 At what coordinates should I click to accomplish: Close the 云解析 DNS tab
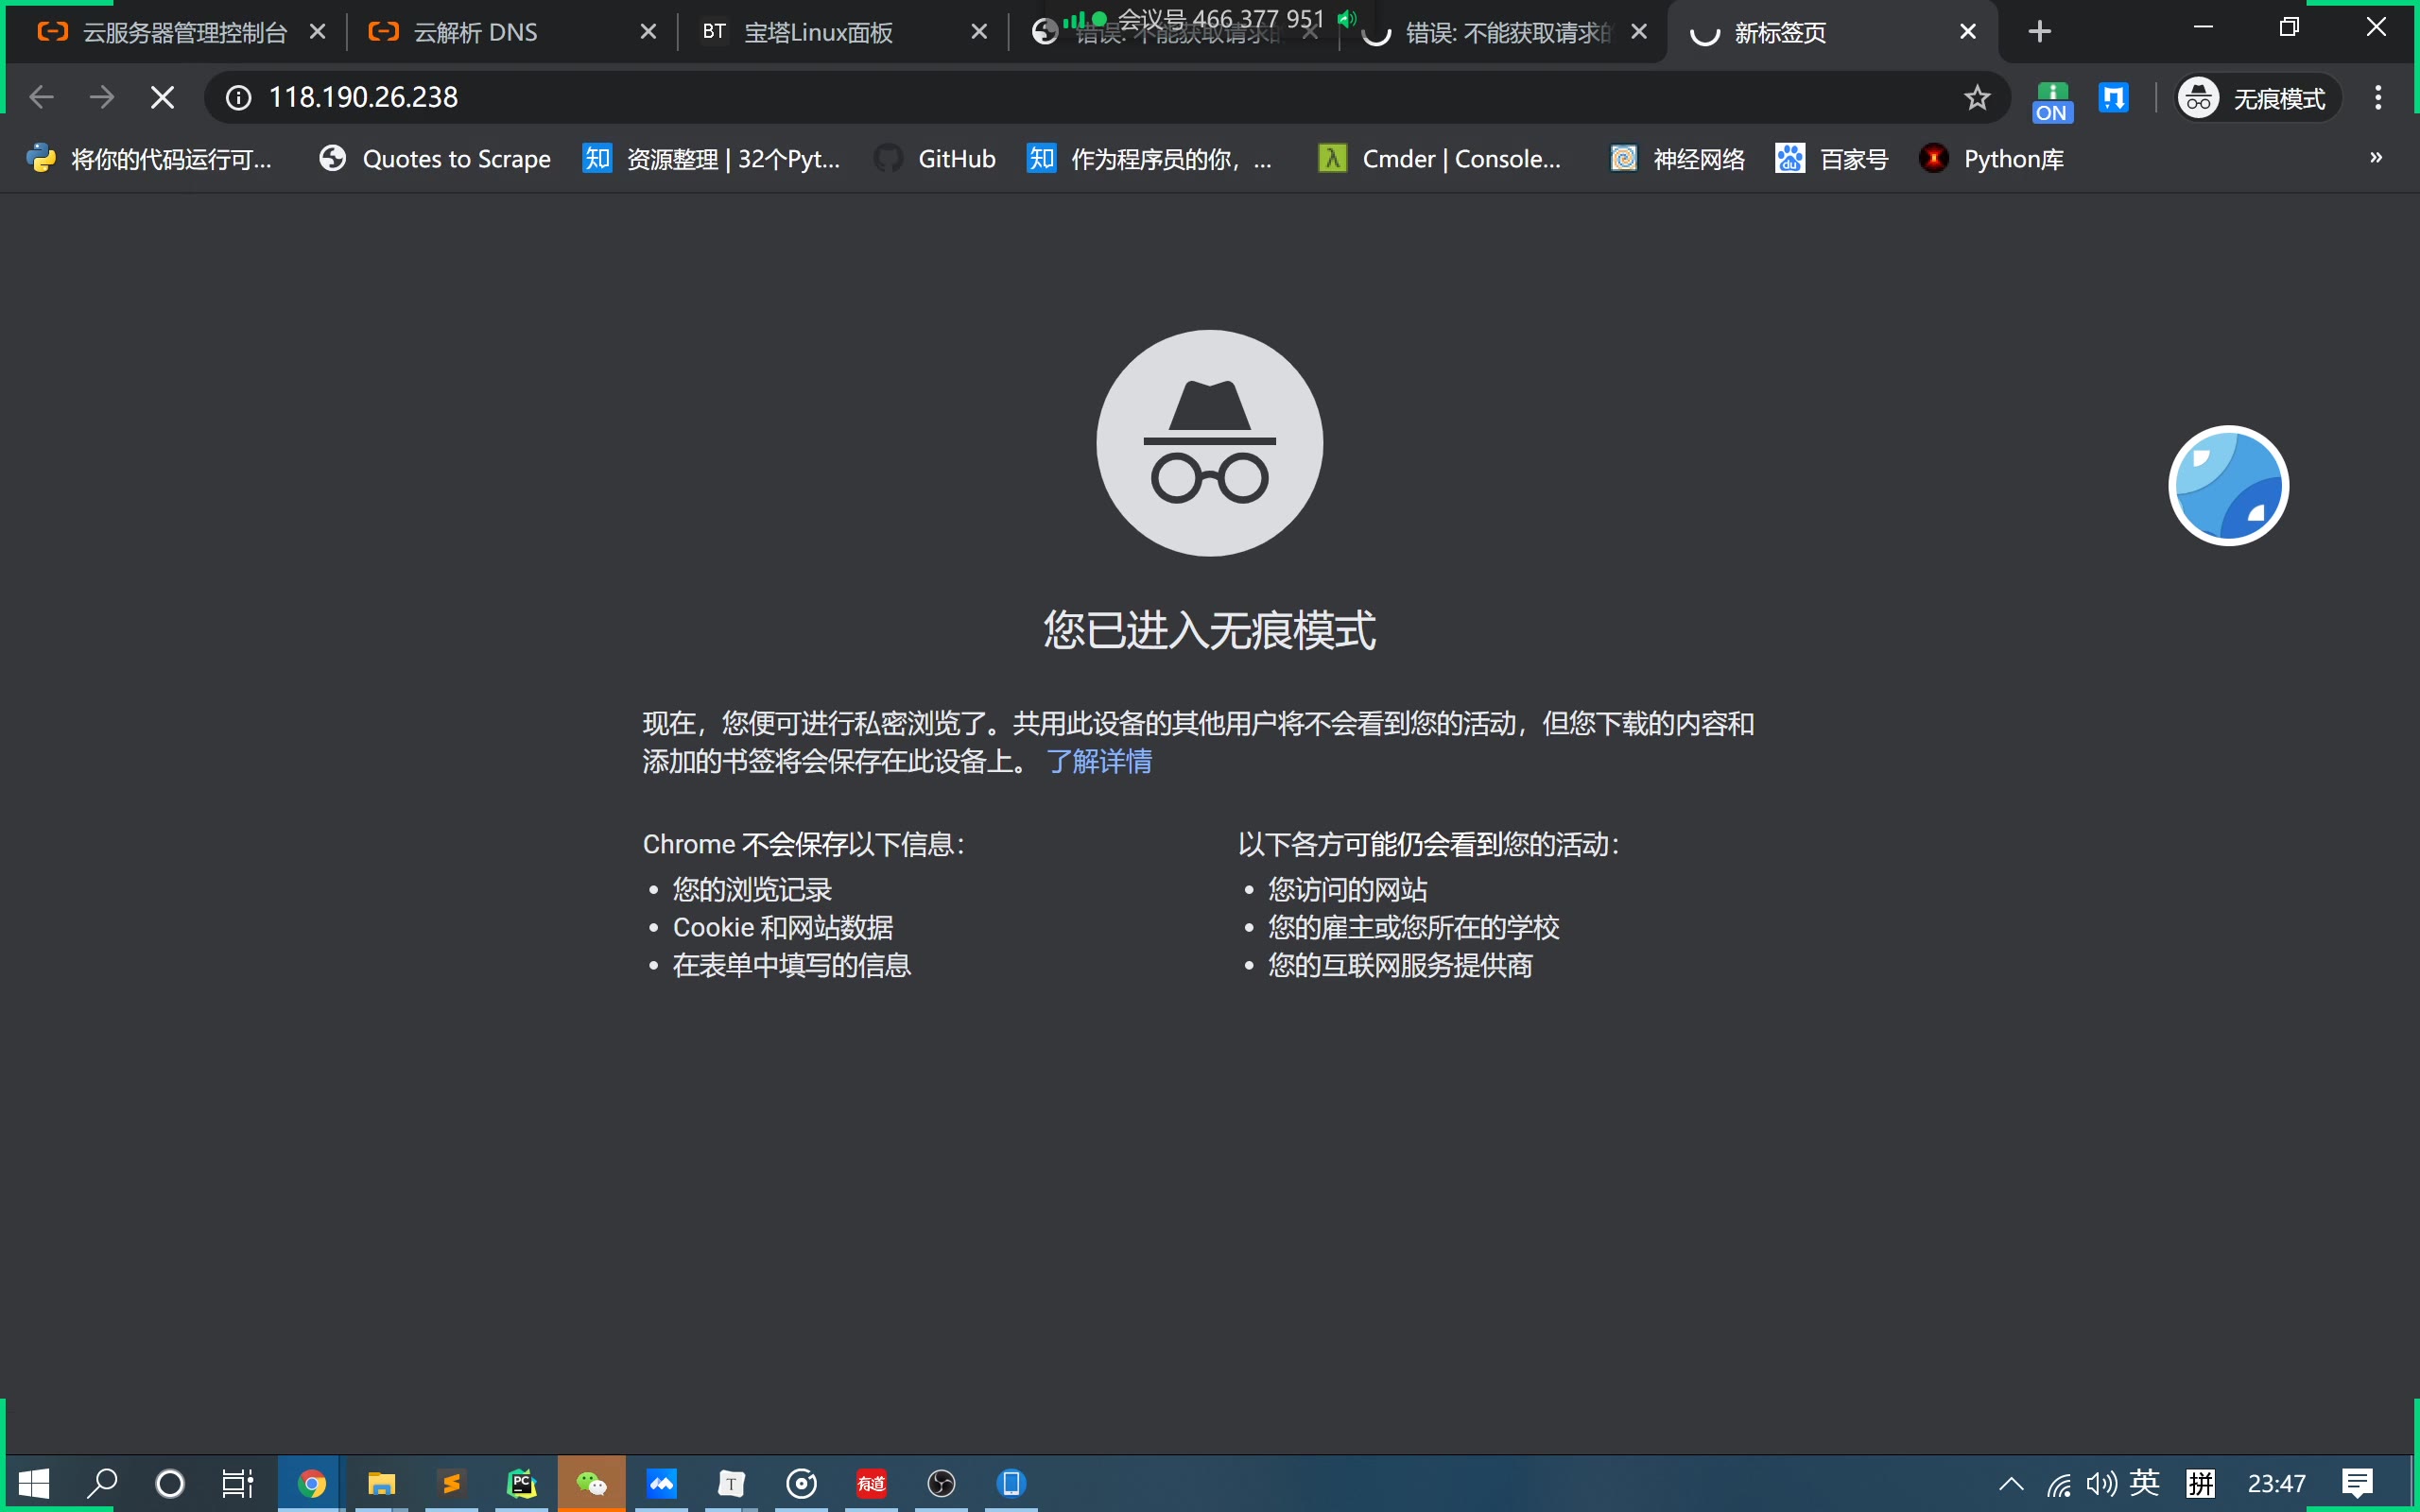pos(648,32)
